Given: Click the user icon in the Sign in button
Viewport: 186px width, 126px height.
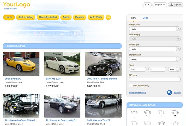Looking at the screenshot, I should click(171, 5).
